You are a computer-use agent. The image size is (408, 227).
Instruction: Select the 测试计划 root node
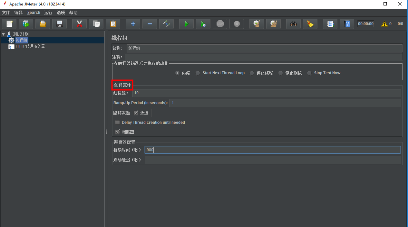[x=21, y=34]
